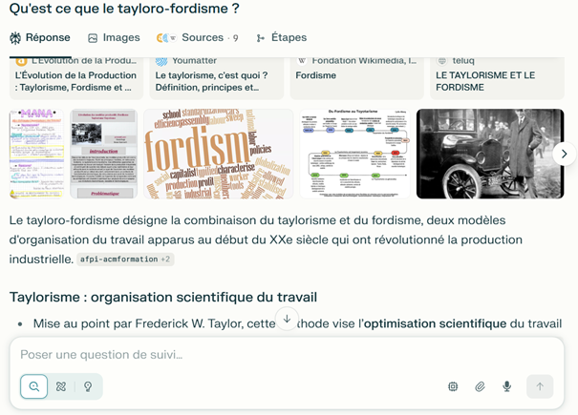Enable the Labs lightbulb mode
Screen dimensions: 578x415
(x=88, y=386)
